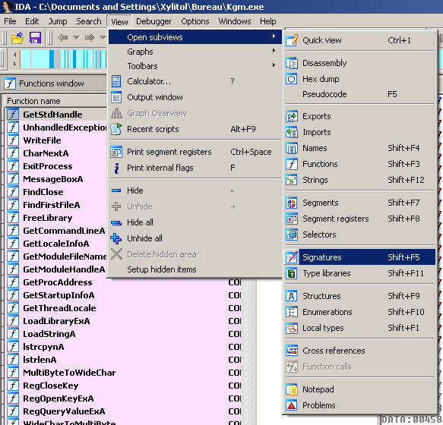Screen dimensions: 443x425
Task: Click the Signatures pen icon
Action: pyautogui.click(x=292, y=257)
